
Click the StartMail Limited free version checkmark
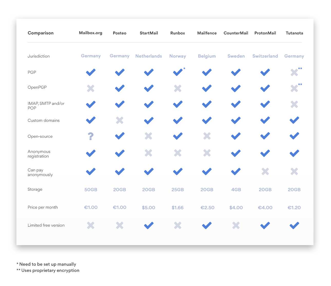click(x=149, y=225)
